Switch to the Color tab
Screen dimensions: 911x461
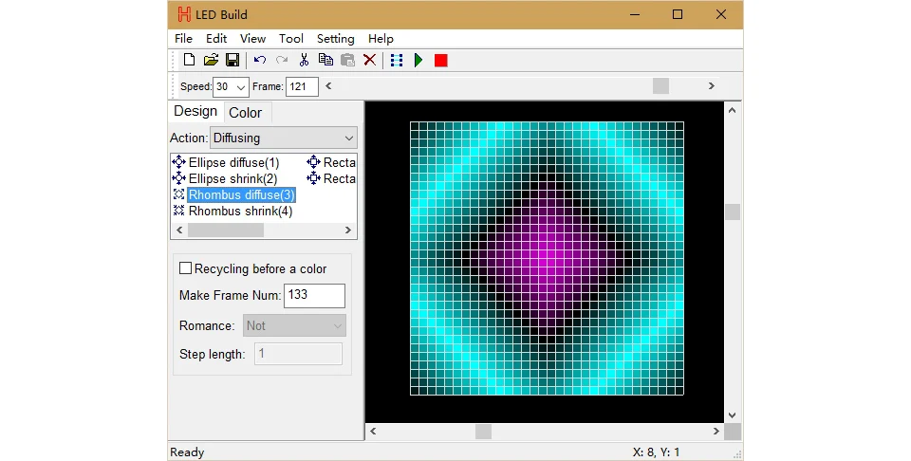tap(245, 113)
